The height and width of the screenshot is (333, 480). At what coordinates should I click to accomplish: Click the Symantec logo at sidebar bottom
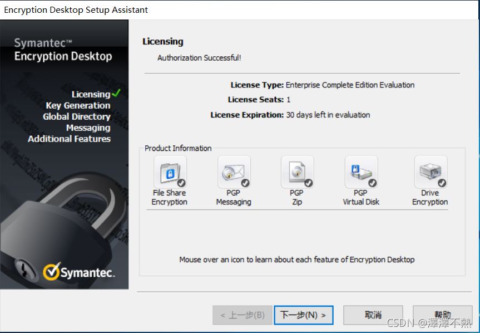(x=78, y=272)
